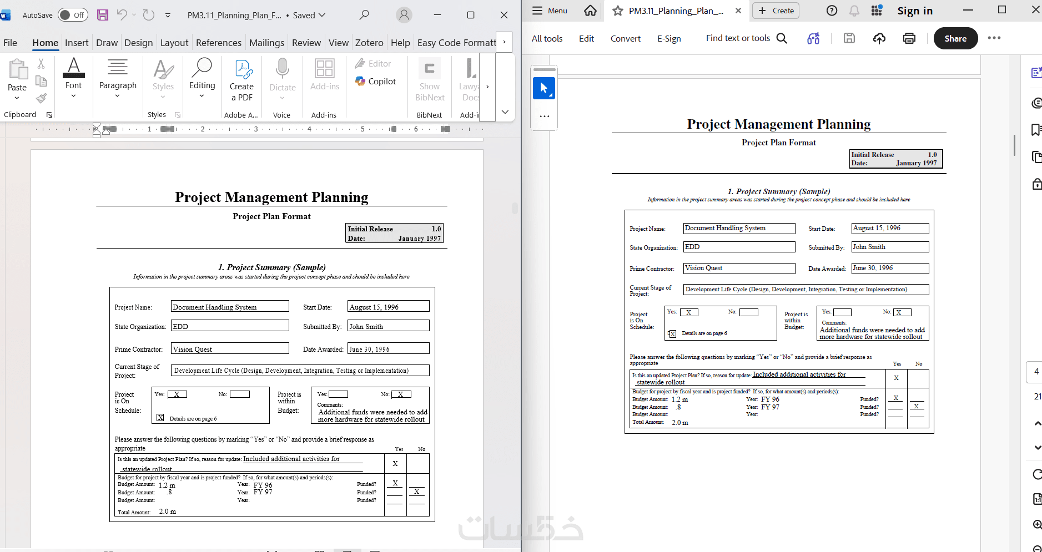Click the Paste button in Word

(x=17, y=75)
